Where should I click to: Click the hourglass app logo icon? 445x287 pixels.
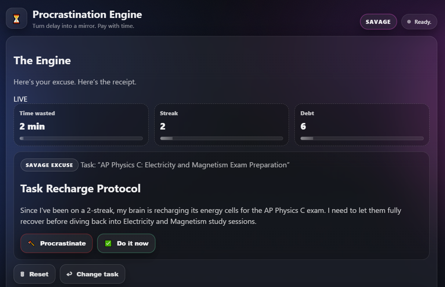(17, 18)
